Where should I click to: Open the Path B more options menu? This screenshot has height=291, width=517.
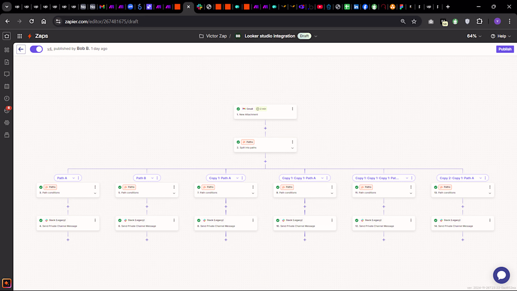[x=157, y=178]
